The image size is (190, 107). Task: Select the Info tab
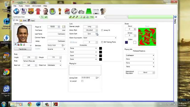[16, 20]
